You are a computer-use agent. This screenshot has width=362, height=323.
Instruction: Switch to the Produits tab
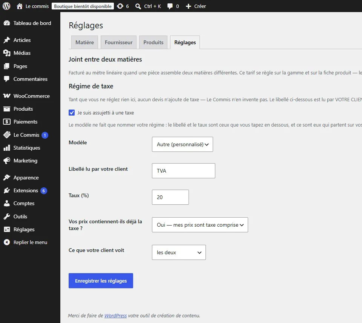click(x=153, y=42)
